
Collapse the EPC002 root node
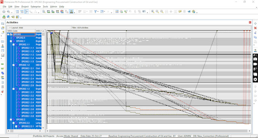(x=8, y=35)
